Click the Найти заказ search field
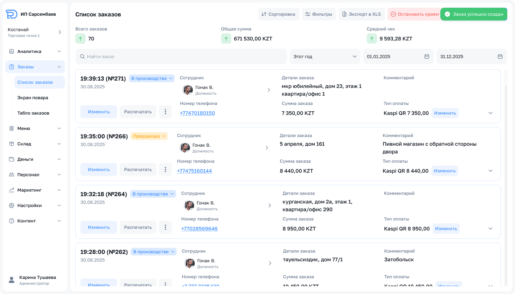515x294 pixels. pos(181,56)
